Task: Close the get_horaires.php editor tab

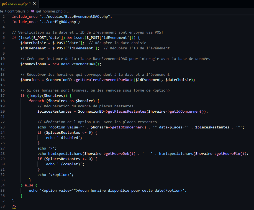Action: click(x=34, y=4)
